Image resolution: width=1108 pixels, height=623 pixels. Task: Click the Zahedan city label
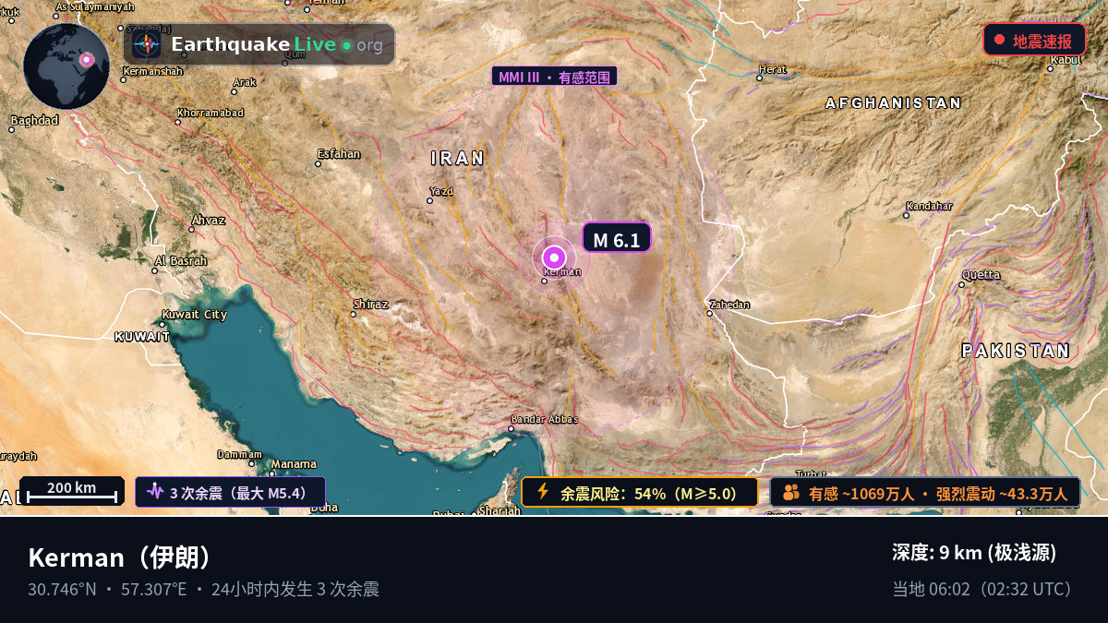click(x=729, y=305)
